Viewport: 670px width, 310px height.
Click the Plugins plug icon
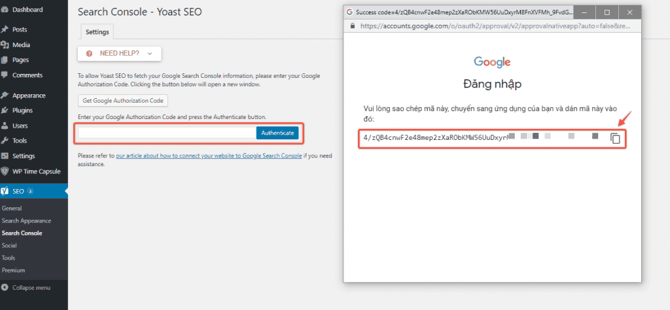[5, 111]
